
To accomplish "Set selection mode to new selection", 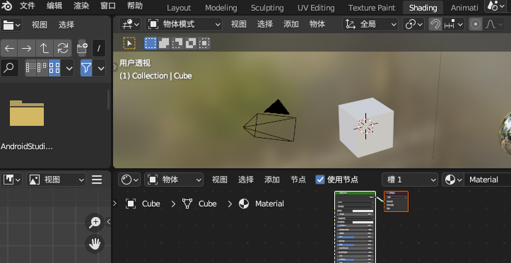I will click(x=151, y=43).
